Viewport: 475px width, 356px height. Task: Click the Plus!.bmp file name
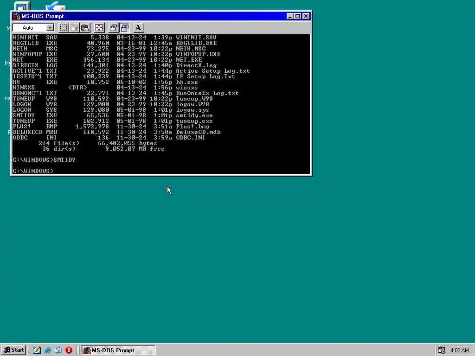pos(193,127)
